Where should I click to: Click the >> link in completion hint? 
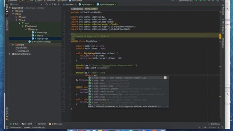point(159,107)
